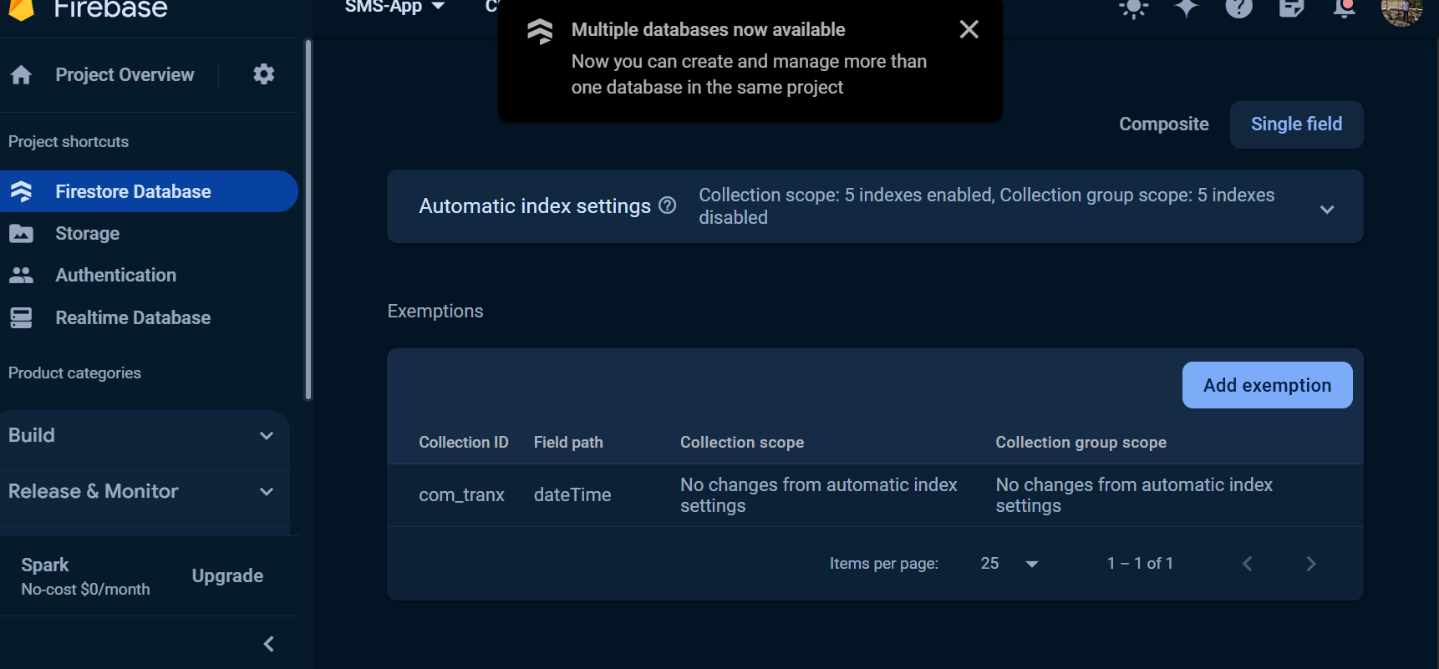Screen dimensions: 1439x669
Task: Open the help question mark icon
Action: [x=1238, y=8]
